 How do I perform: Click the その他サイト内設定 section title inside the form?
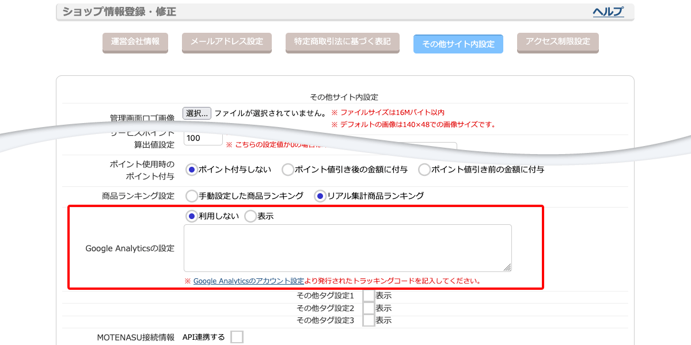click(x=344, y=97)
